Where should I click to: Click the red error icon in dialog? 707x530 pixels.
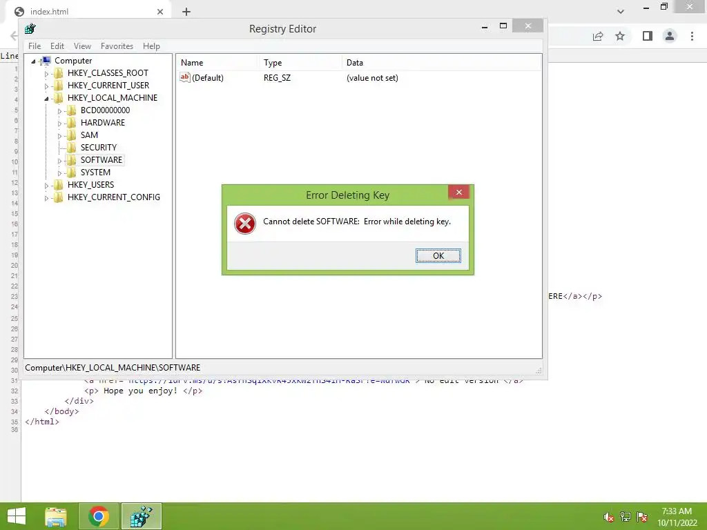point(245,224)
